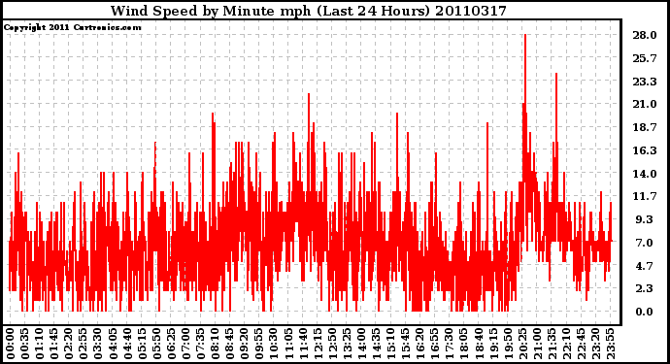This screenshot has width=670, height=364.
Task: Click the 16:55 time label
Action: click(435, 344)
